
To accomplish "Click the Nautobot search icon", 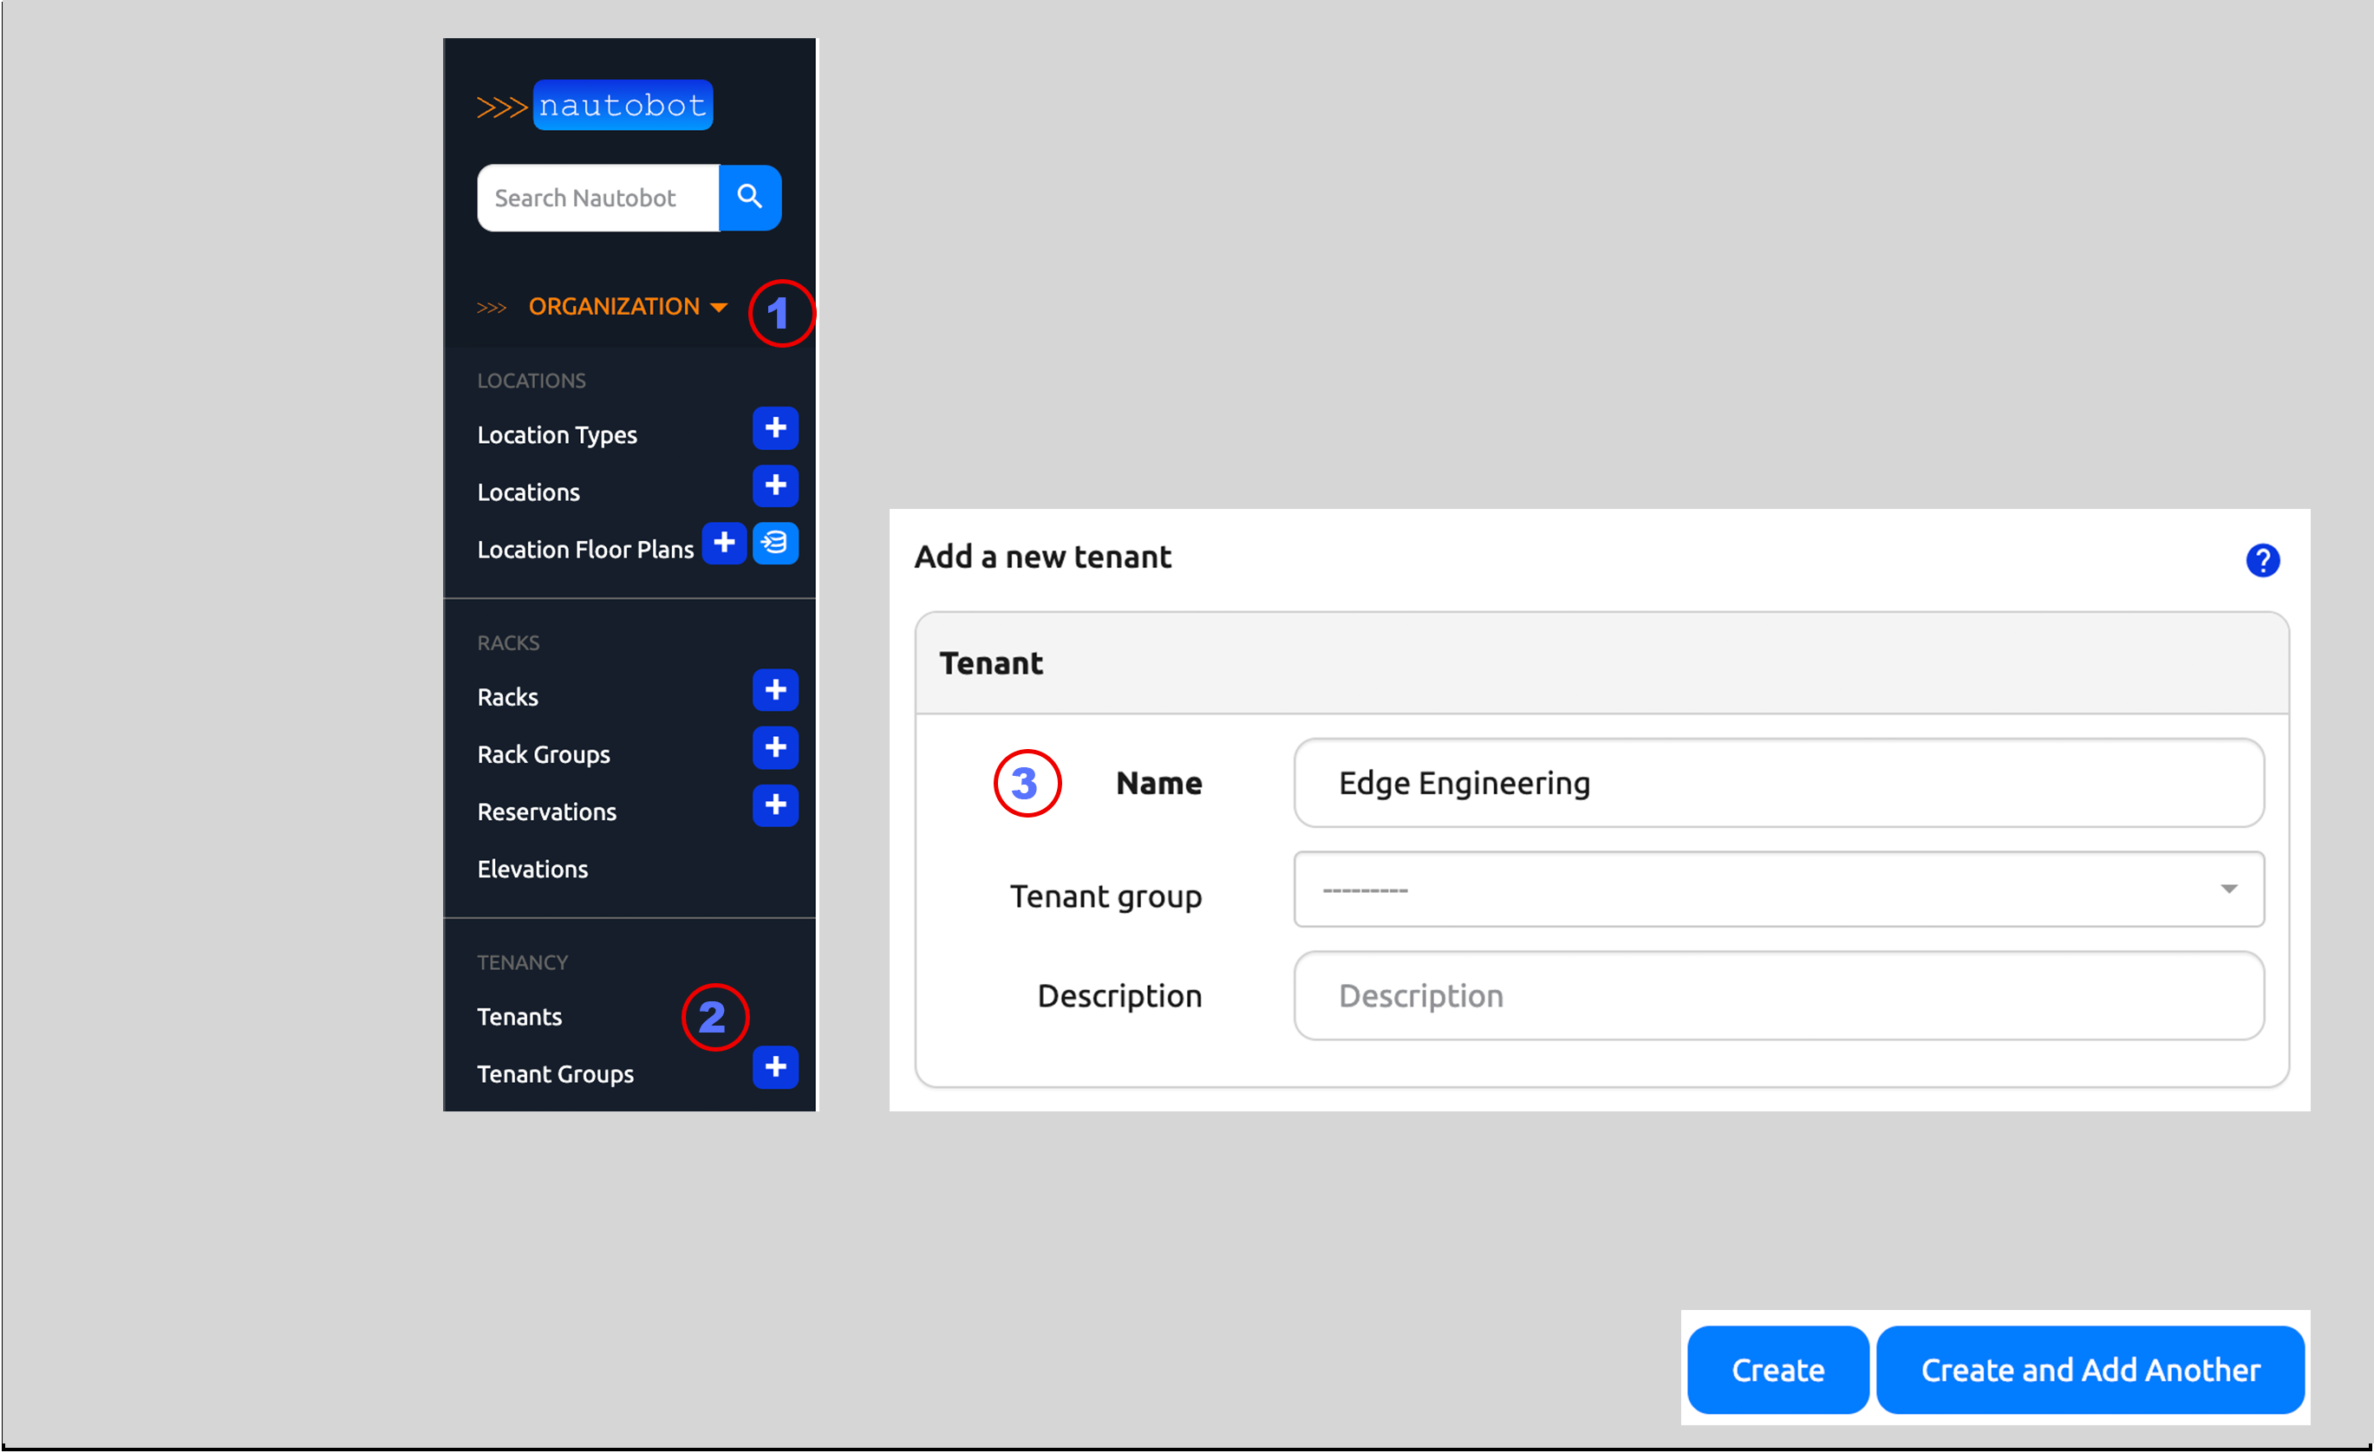I will (753, 197).
